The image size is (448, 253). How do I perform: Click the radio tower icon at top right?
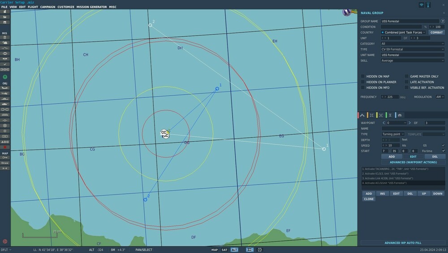click(428, 5)
